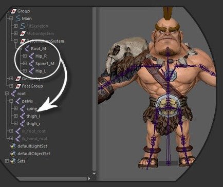Select the Sets label
The width and height of the screenshot is (223, 187).
click(21, 161)
